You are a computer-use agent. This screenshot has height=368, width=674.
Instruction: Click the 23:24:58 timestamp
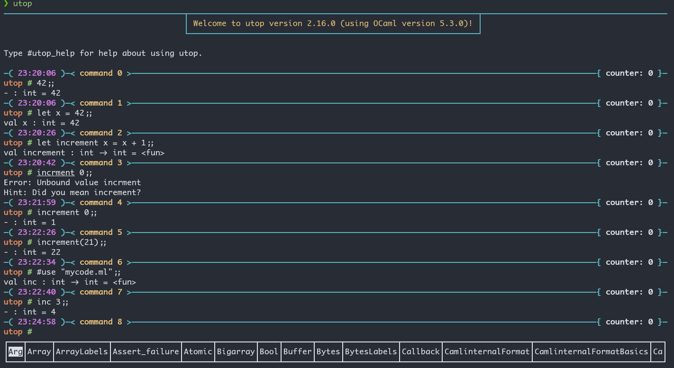pos(36,322)
